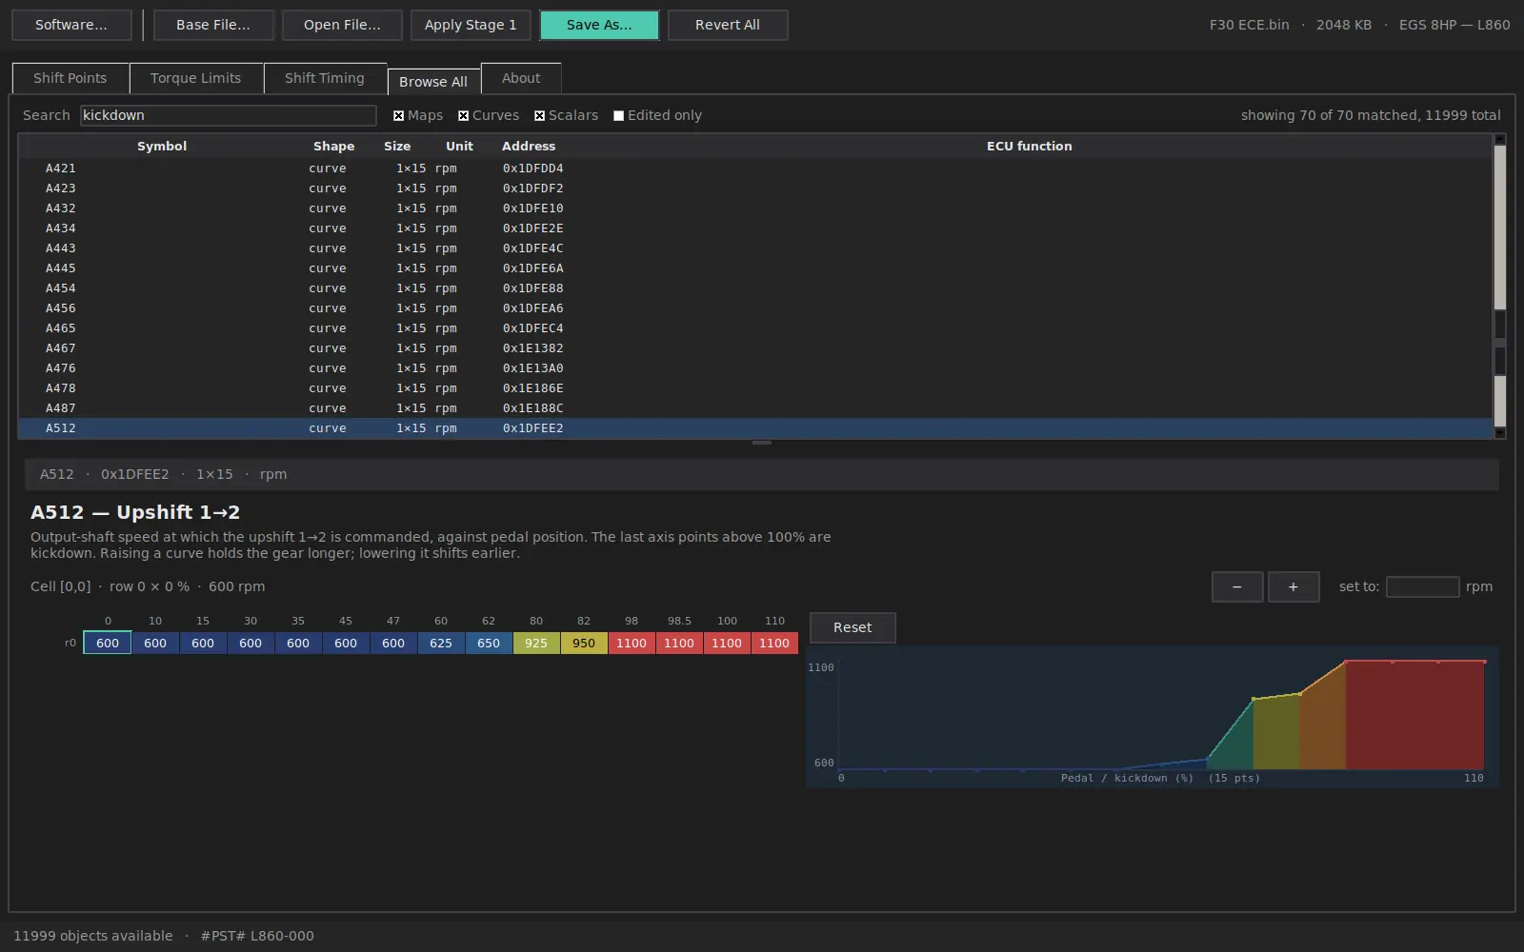Select the 950 rpm cell
The height and width of the screenshot is (952, 1524).
pos(584,644)
